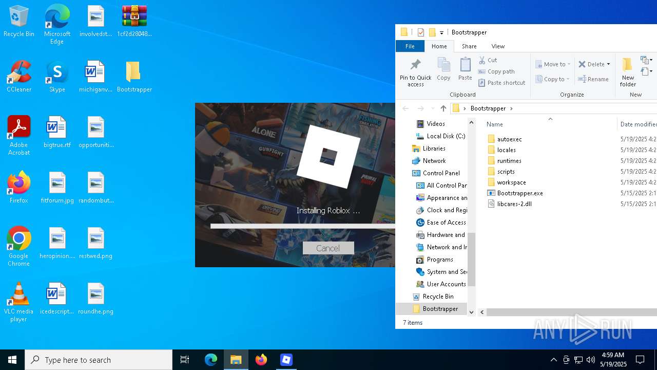The image size is (657, 370).
Task: Select the Skype desktop shortcut
Action: (57, 77)
